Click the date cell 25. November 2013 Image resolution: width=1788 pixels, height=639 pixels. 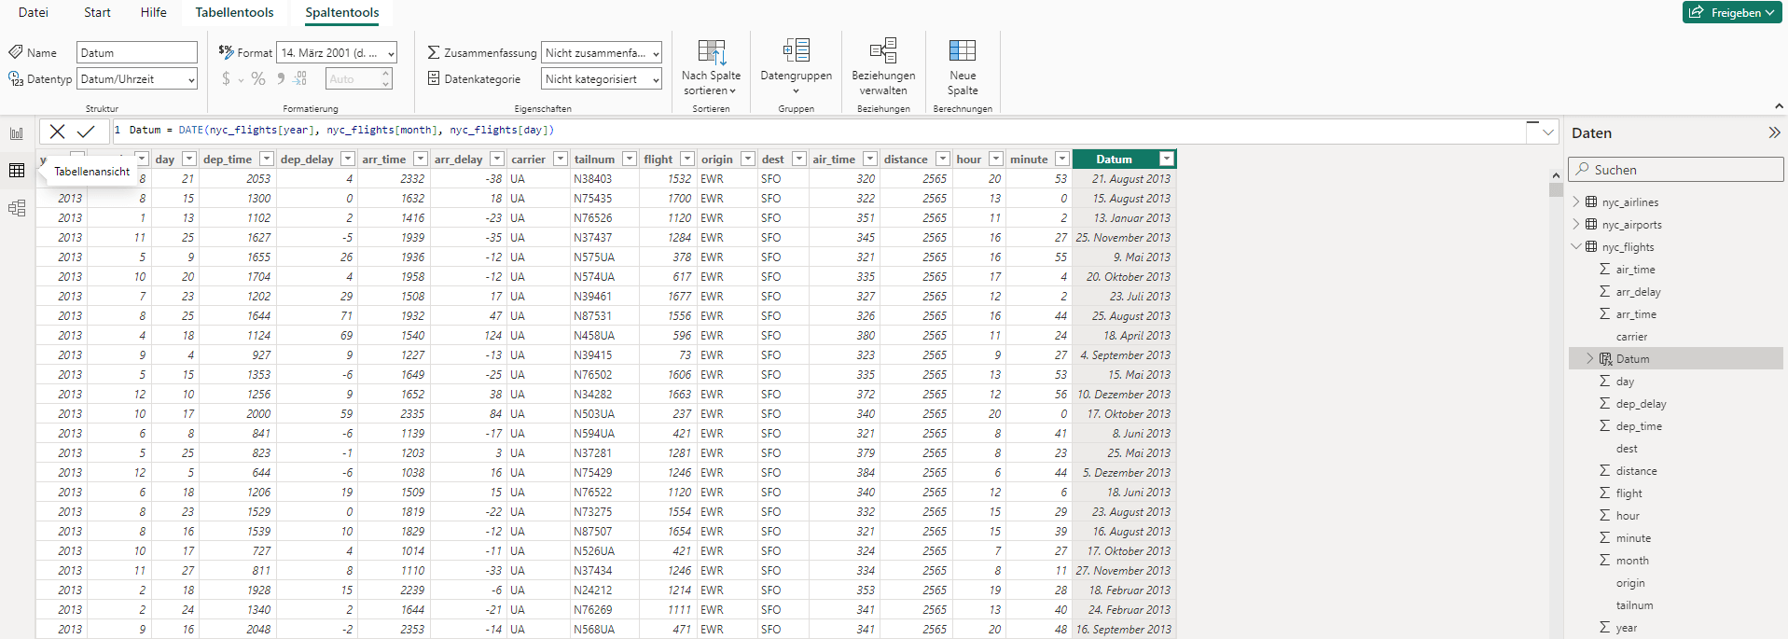point(1123,238)
